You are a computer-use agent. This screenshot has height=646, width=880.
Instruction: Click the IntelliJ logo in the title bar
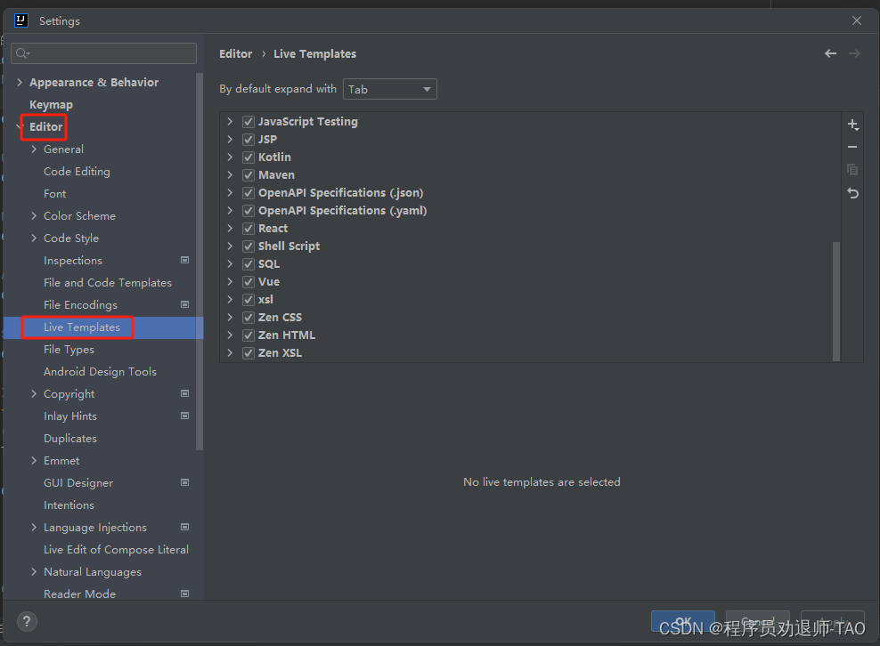pyautogui.click(x=21, y=20)
